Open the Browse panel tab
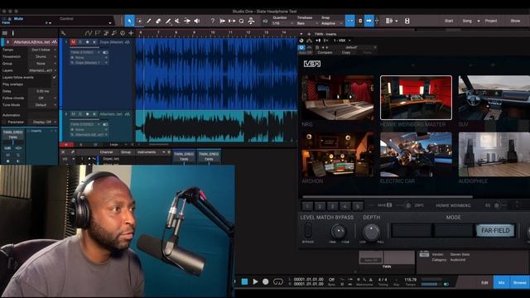530x298 pixels. tap(520, 282)
